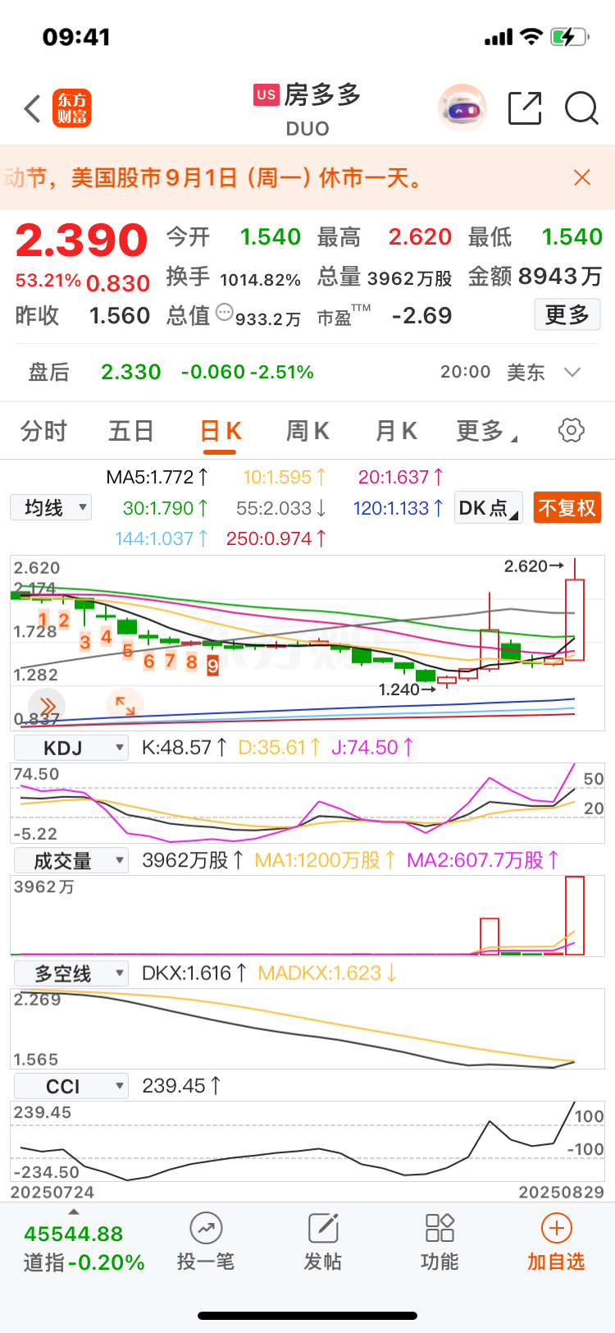Tap the status bar time 09:41

click(76, 37)
